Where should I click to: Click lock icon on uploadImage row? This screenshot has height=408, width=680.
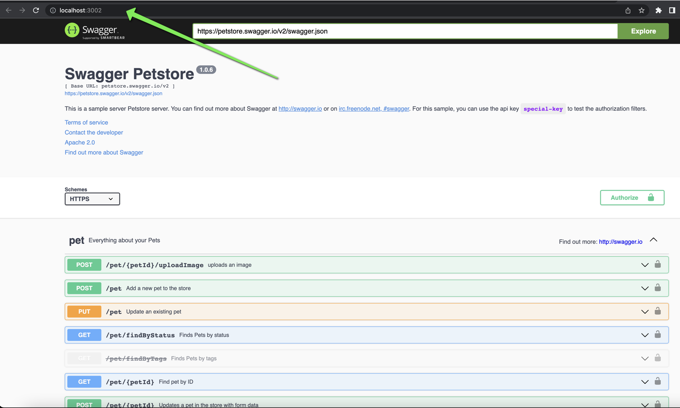657,264
